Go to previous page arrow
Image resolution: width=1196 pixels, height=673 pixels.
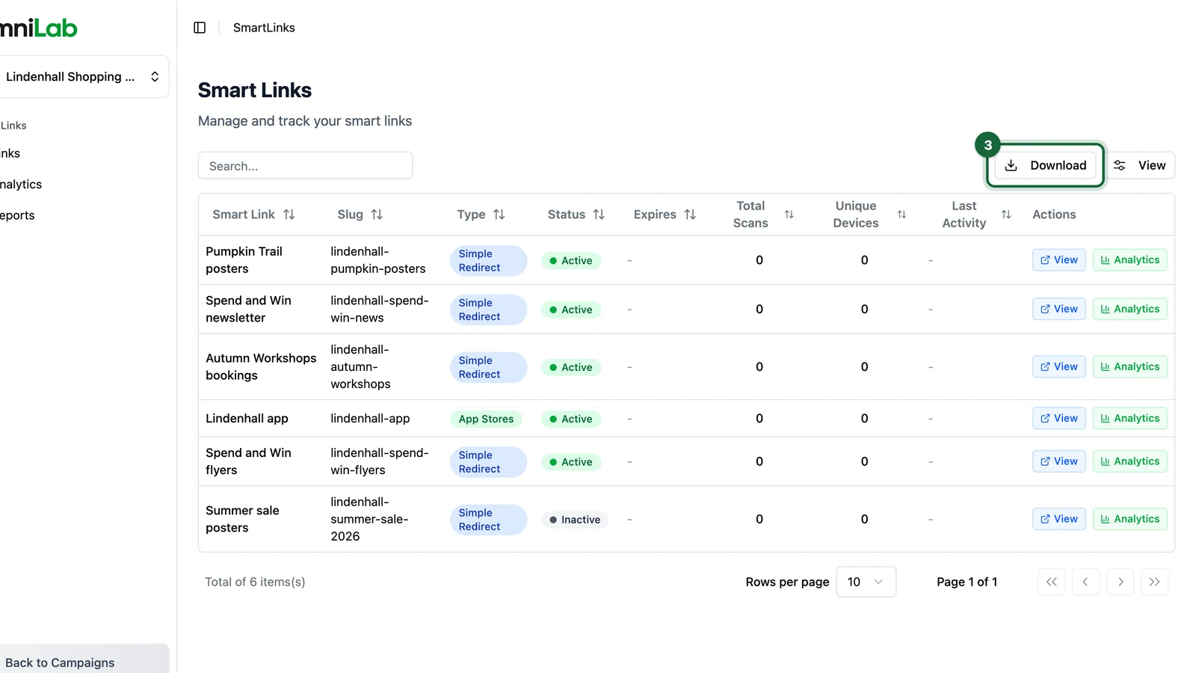pyautogui.click(x=1085, y=582)
